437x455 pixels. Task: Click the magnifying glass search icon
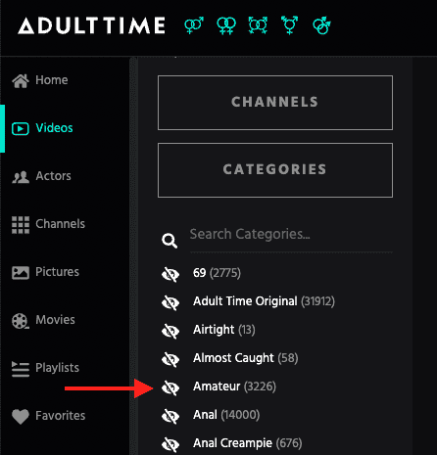[x=170, y=241]
